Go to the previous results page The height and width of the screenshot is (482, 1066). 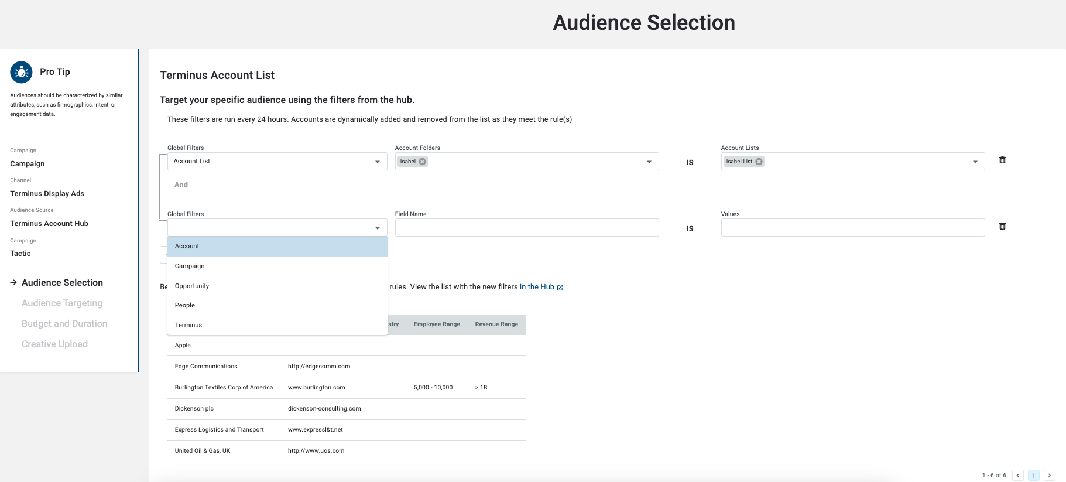[1018, 475]
